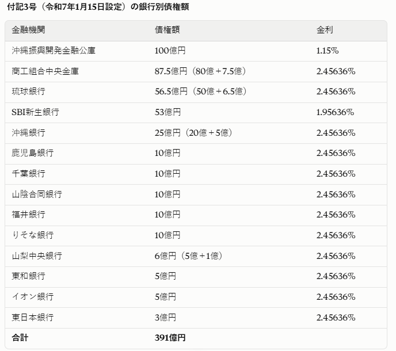Select the 沖縄振興開発金融公庫 cell
Viewport: 396px width, 351px height.
54,51
